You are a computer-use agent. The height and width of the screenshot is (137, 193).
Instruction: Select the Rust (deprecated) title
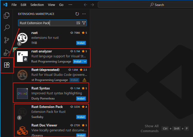[x=45, y=70]
